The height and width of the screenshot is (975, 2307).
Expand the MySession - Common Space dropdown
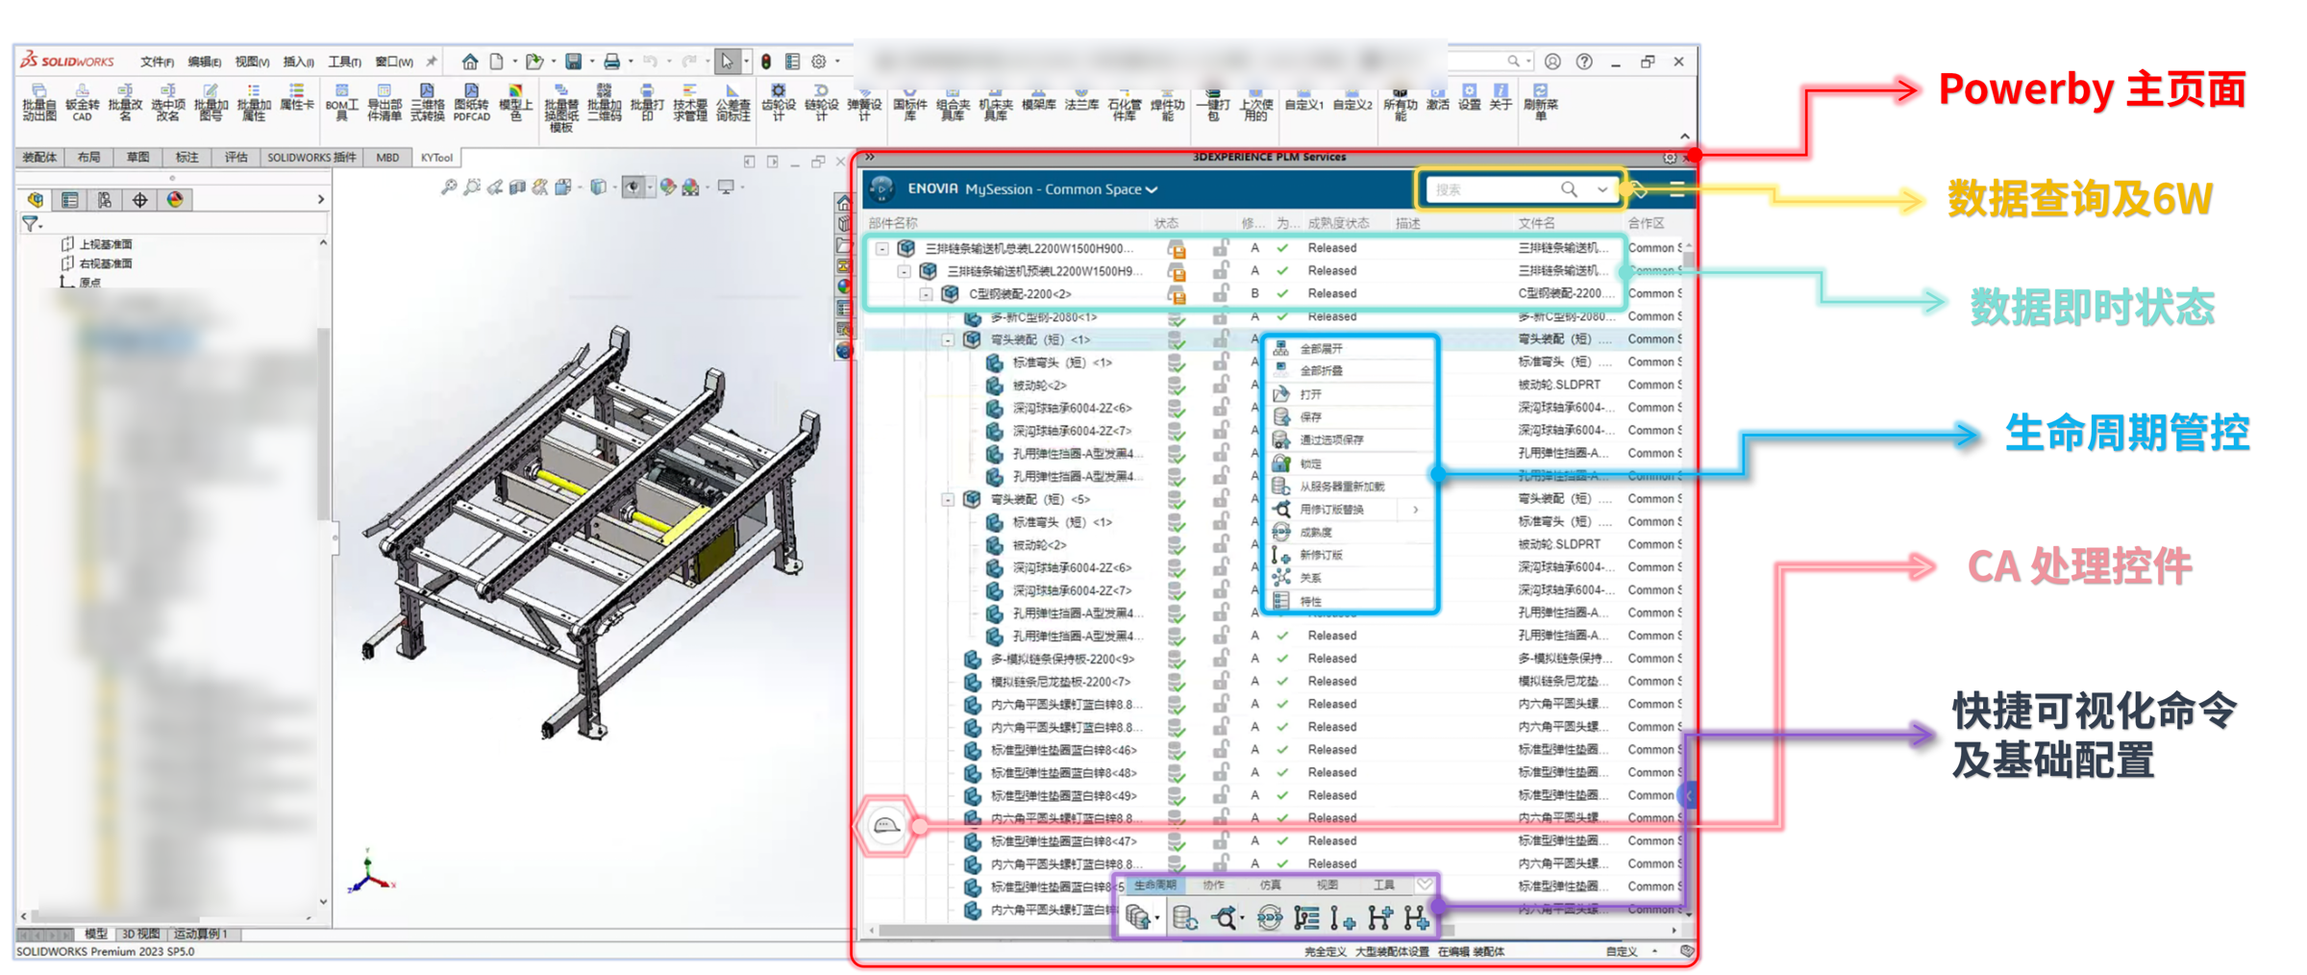pos(1062,189)
